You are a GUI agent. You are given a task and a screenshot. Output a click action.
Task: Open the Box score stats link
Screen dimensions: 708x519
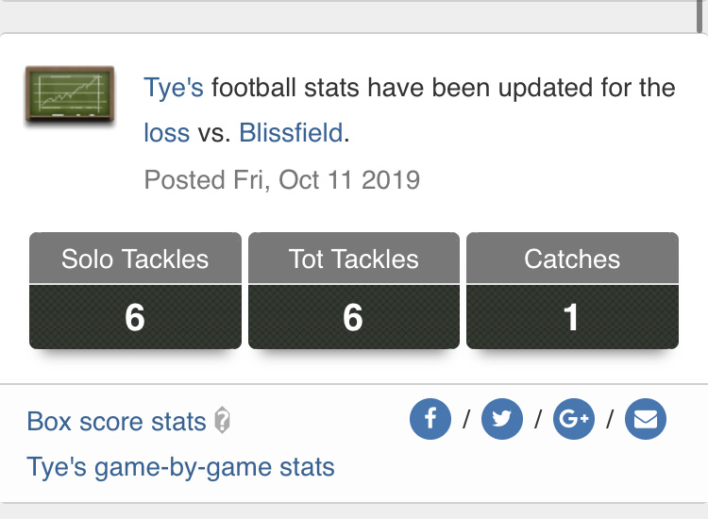coord(116,421)
